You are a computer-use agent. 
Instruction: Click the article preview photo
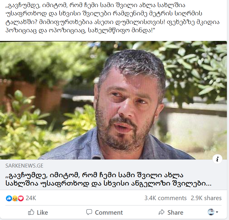point(113,100)
